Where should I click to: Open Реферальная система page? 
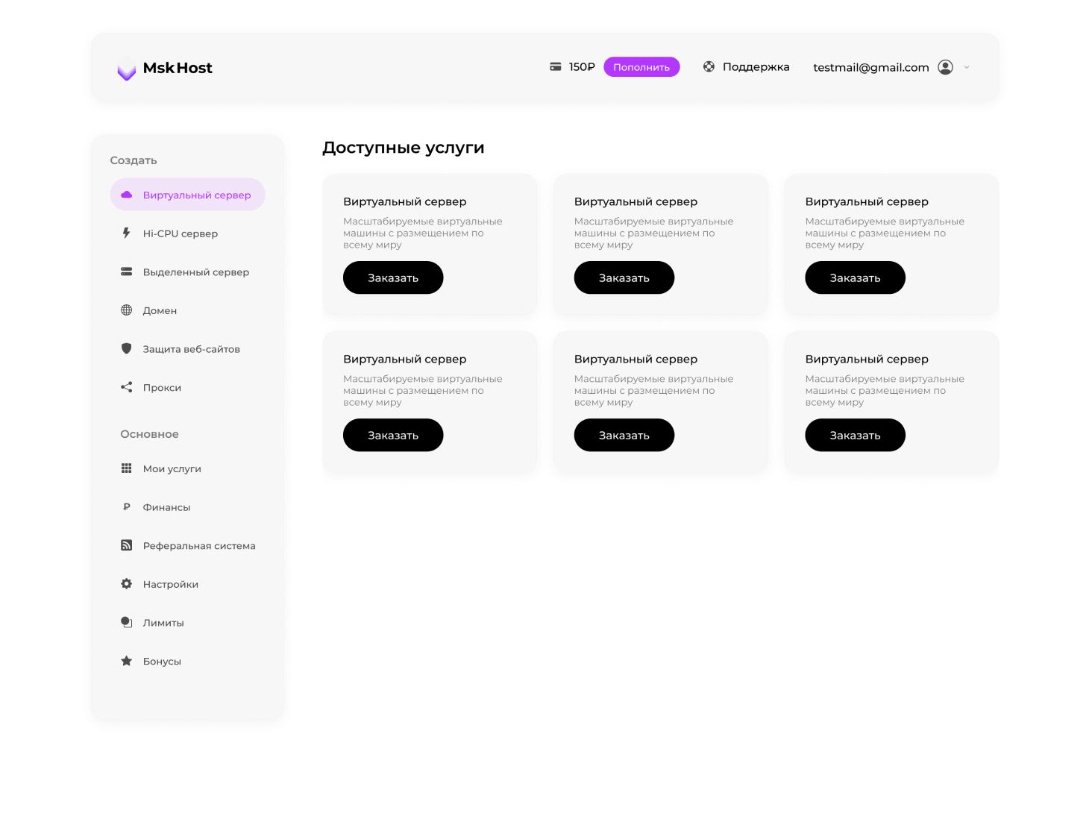(x=198, y=546)
